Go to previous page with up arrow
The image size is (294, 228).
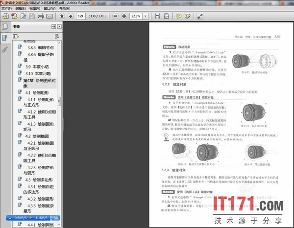tap(62, 16)
